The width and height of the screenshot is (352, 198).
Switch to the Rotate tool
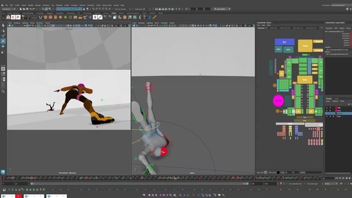[3, 46]
